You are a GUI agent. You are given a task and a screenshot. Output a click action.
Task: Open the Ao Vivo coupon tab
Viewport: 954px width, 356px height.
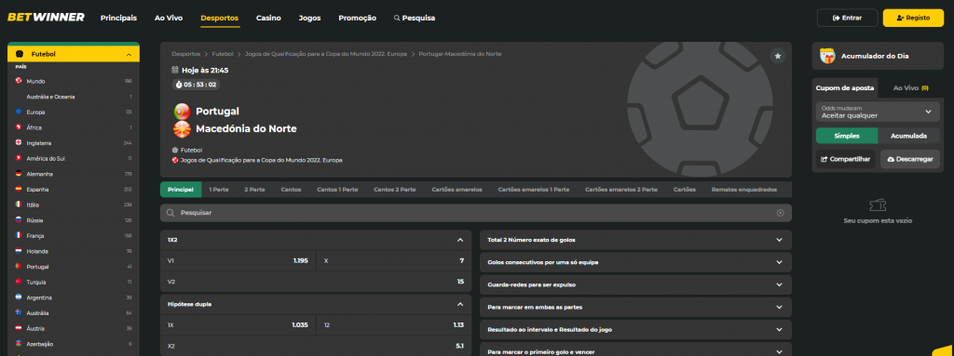coord(910,88)
